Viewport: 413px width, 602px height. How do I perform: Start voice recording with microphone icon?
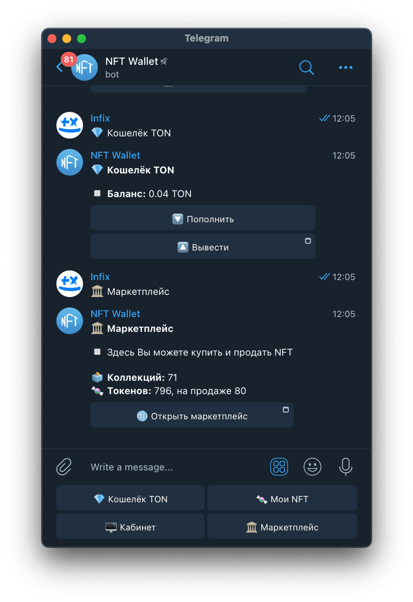[x=346, y=467]
